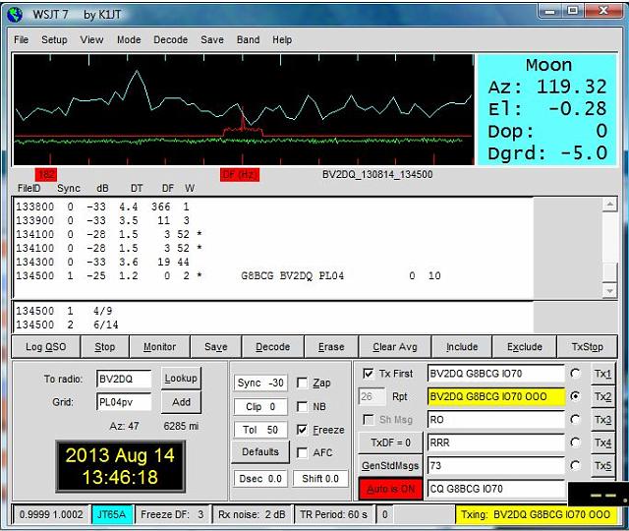Click the Tx1 button
The width and height of the screenshot is (629, 531).
tap(602, 374)
